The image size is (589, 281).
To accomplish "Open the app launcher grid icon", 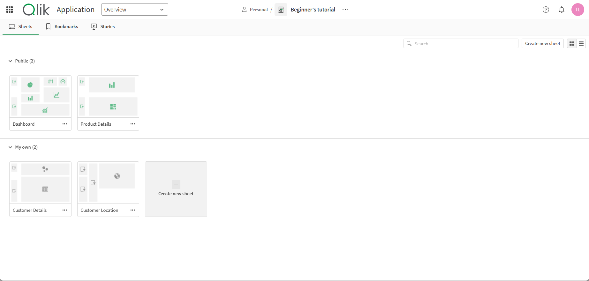I will point(10,10).
